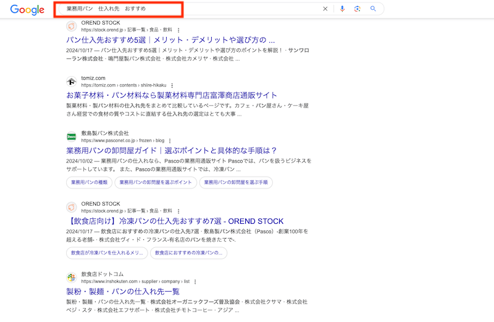Click the https://www.pasconet.co.jp › frozen › blog URL

click(123, 140)
